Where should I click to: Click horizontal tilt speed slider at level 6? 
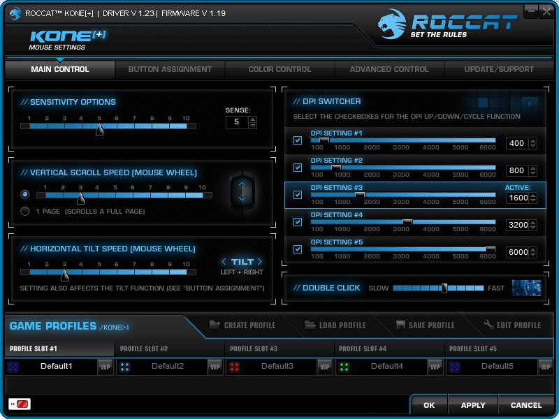(x=117, y=272)
